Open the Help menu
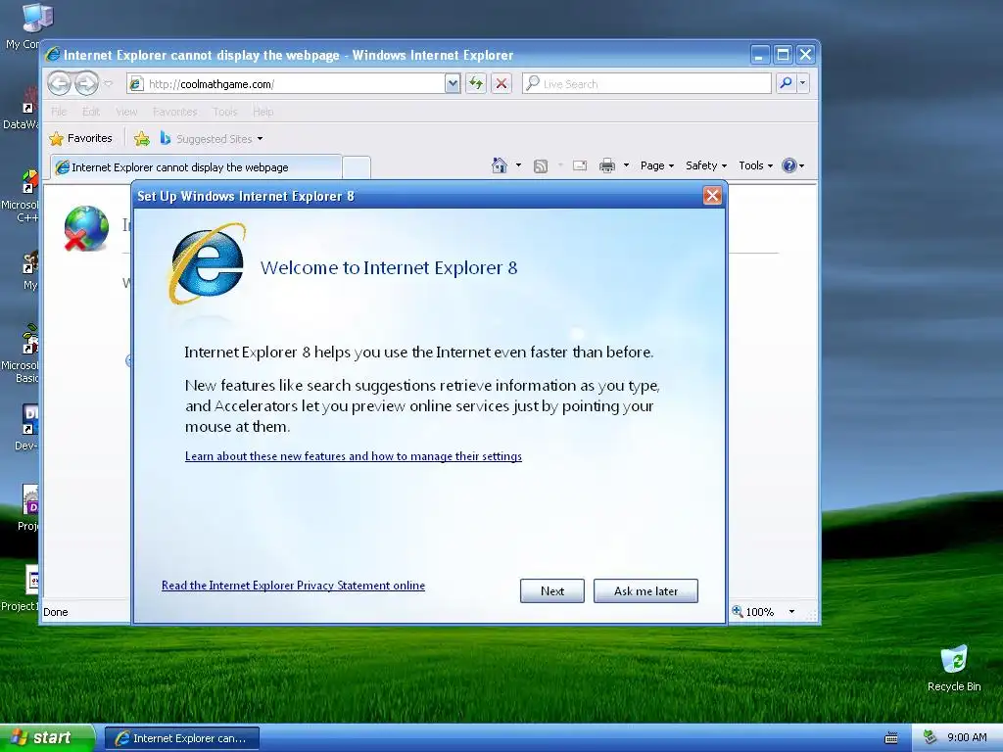 tap(263, 112)
